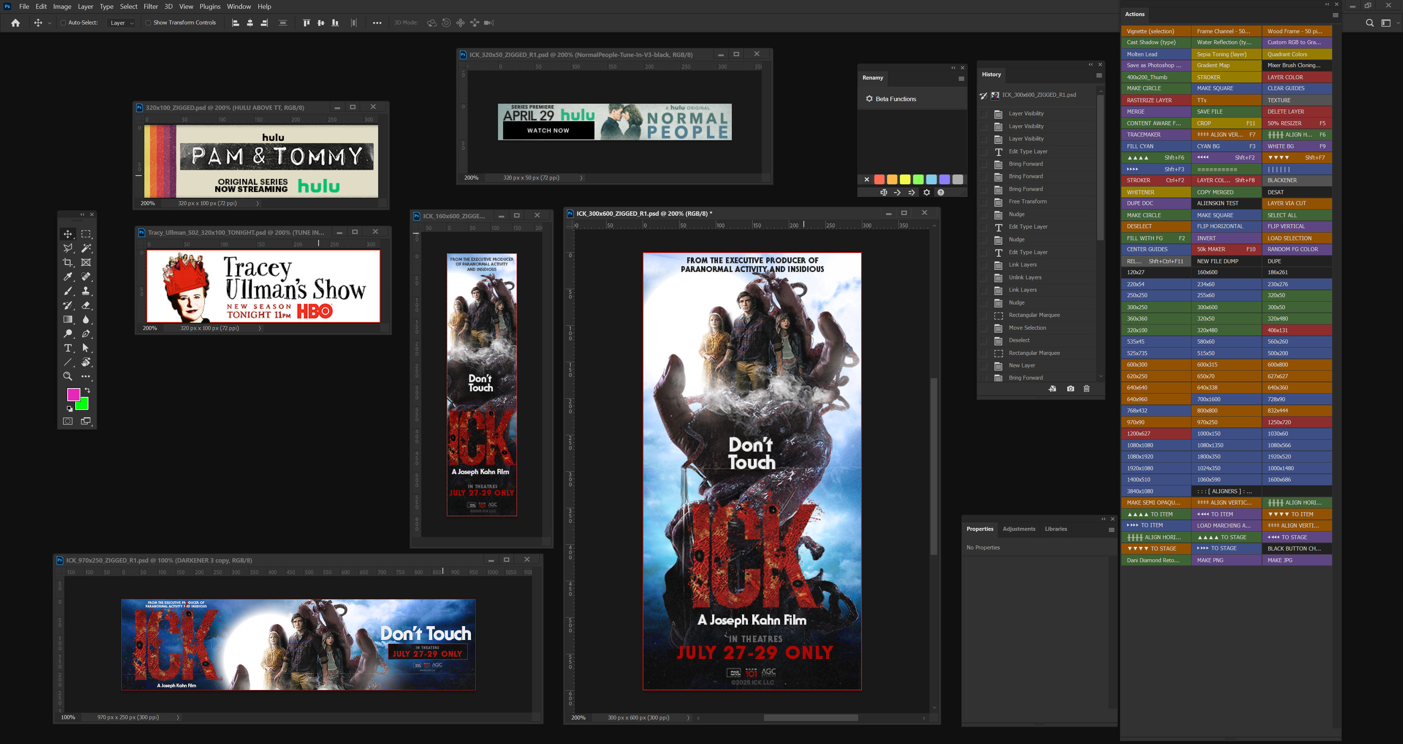
Task: Toggle history brush source for Free Transform
Action: point(984,202)
